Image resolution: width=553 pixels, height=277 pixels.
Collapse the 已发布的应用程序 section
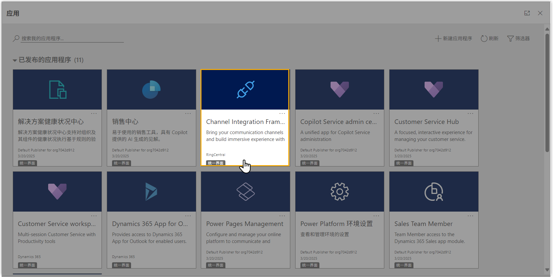(15, 60)
